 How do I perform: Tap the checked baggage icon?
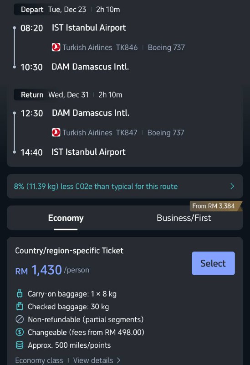(x=20, y=307)
